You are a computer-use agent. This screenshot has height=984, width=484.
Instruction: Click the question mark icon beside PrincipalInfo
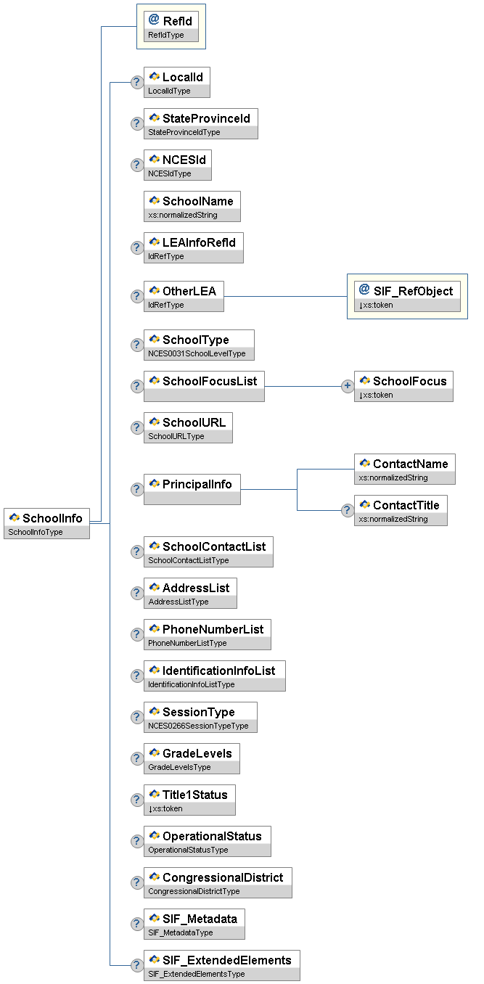click(136, 489)
